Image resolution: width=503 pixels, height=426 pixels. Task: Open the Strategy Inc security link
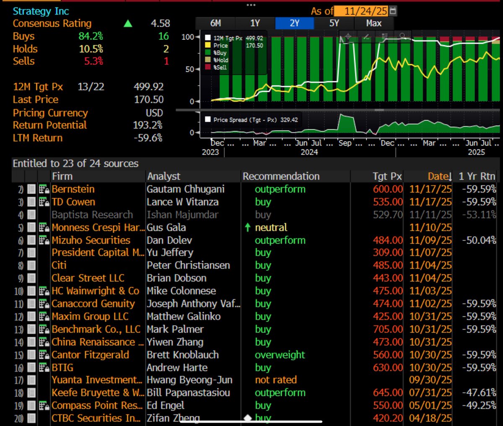click(41, 11)
